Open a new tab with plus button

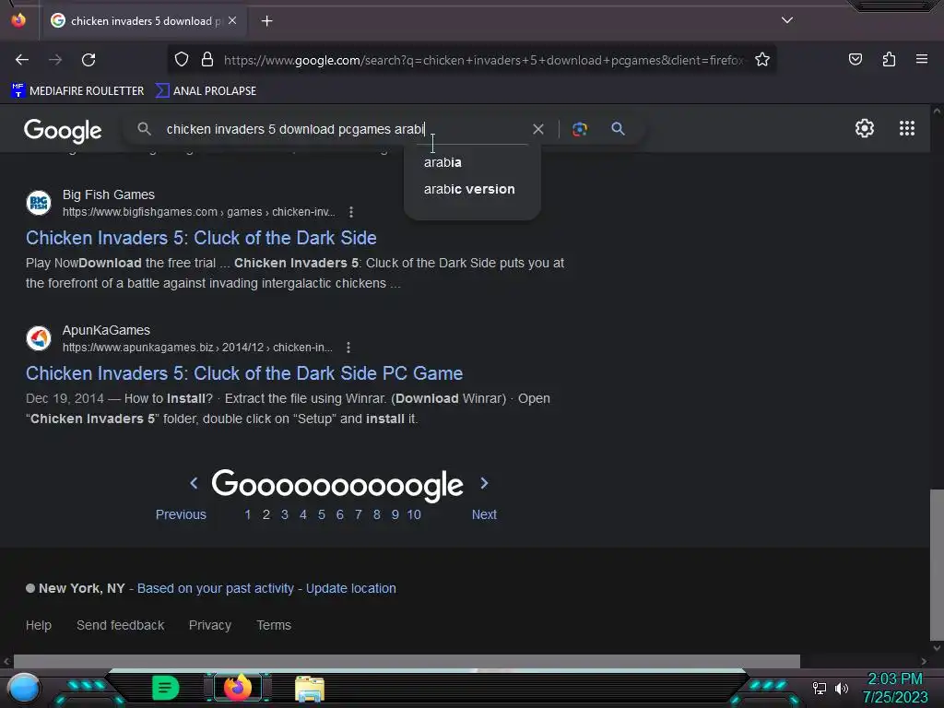[266, 21]
